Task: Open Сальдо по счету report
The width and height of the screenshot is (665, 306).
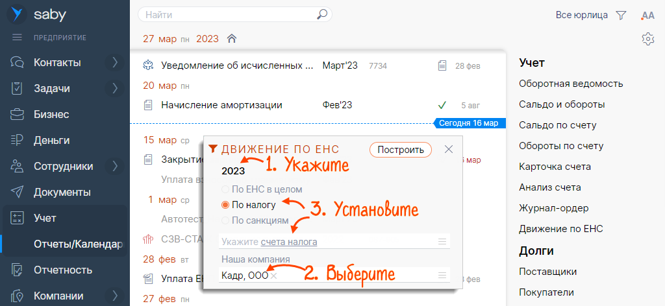Action: (x=558, y=125)
